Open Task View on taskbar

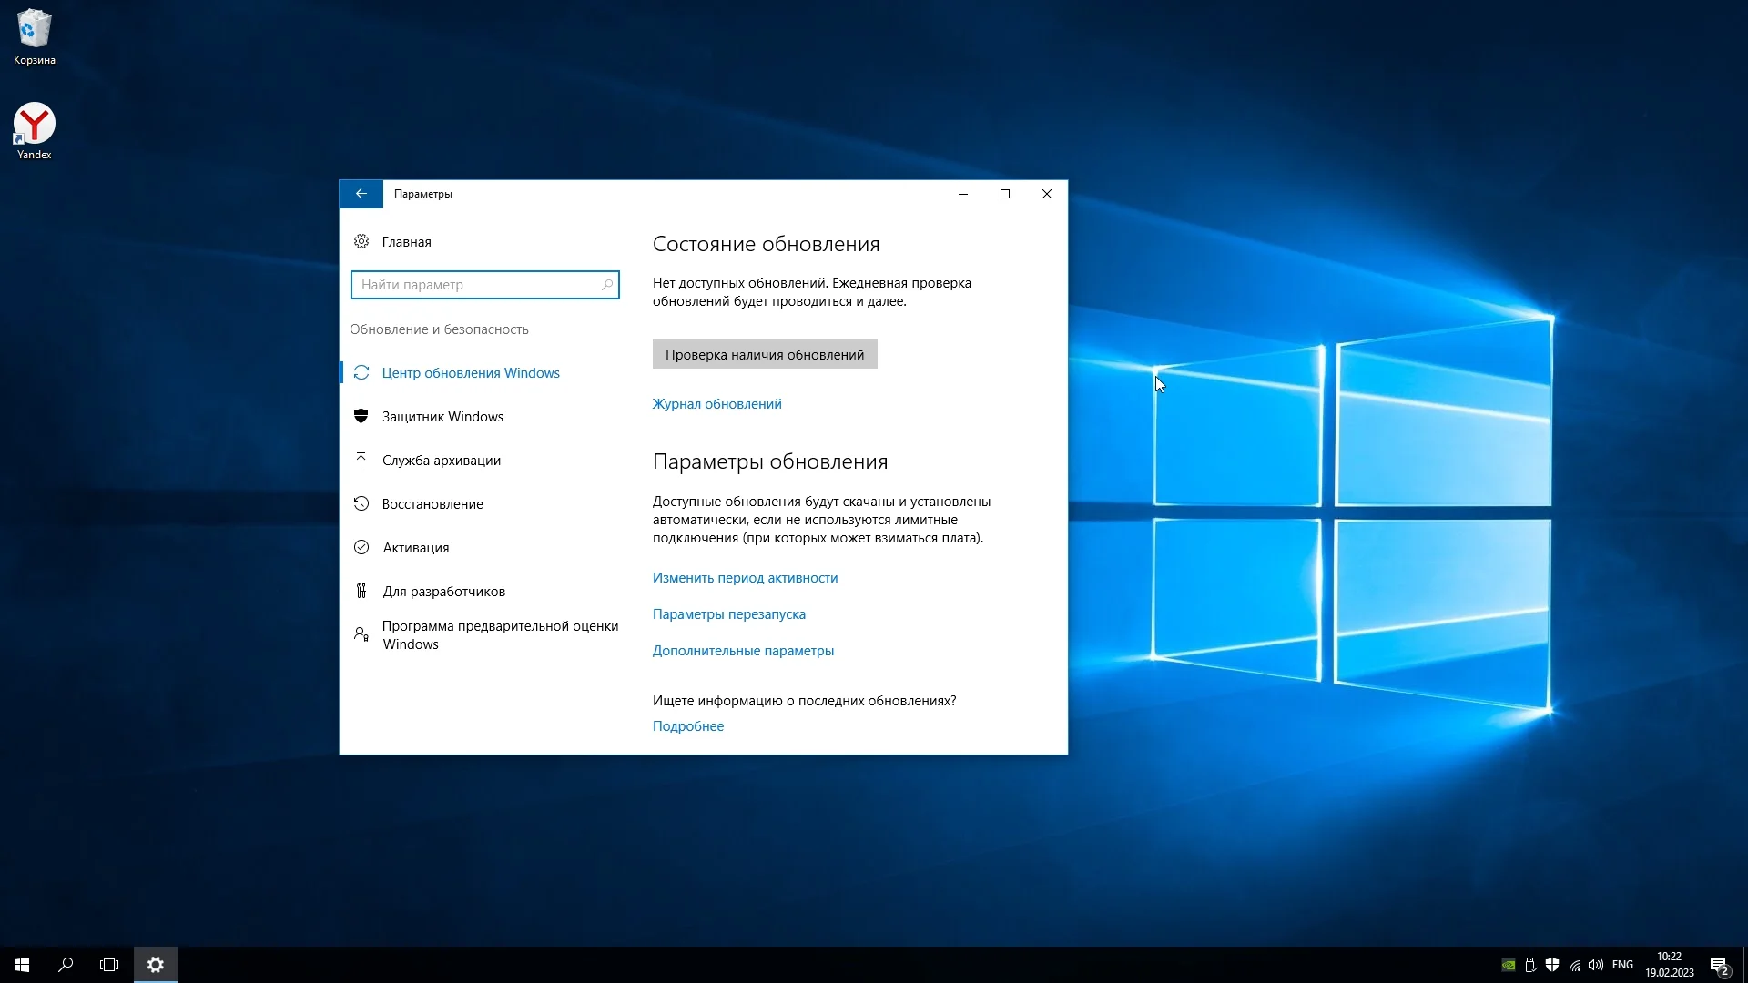[109, 965]
